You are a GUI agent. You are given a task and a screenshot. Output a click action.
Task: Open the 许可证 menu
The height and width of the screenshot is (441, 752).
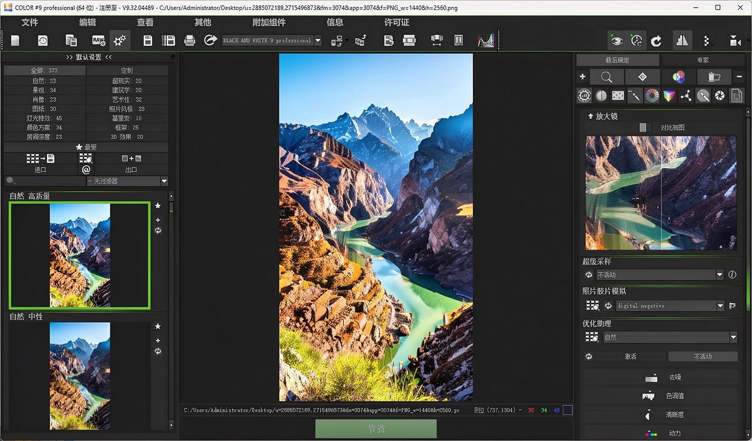coord(397,22)
